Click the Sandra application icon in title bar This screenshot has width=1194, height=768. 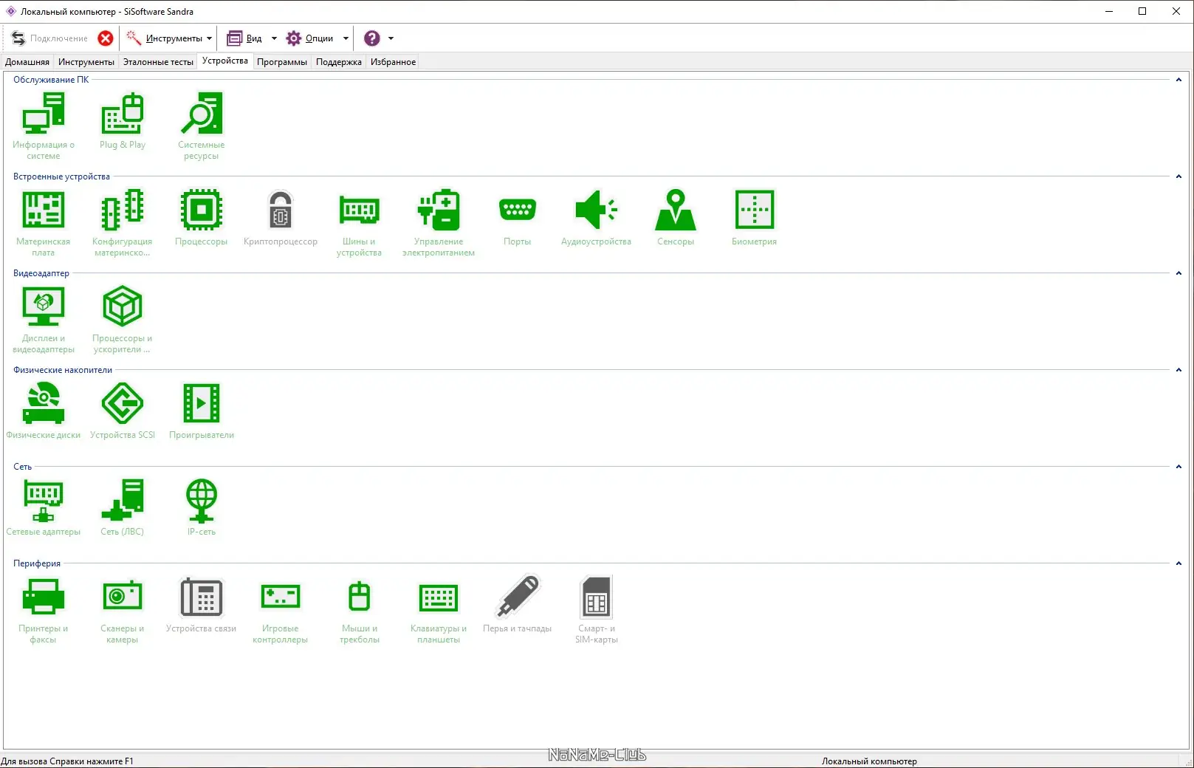point(10,11)
